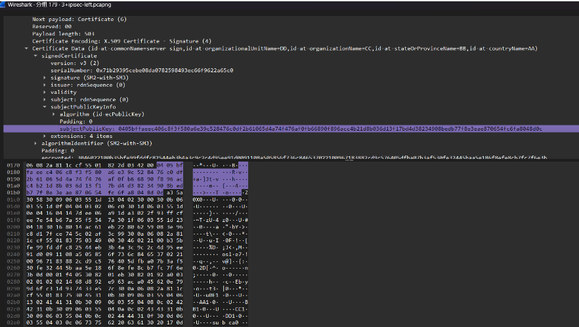Collapse the signedCertificate node
579x327 pixels.
[x=35, y=56]
